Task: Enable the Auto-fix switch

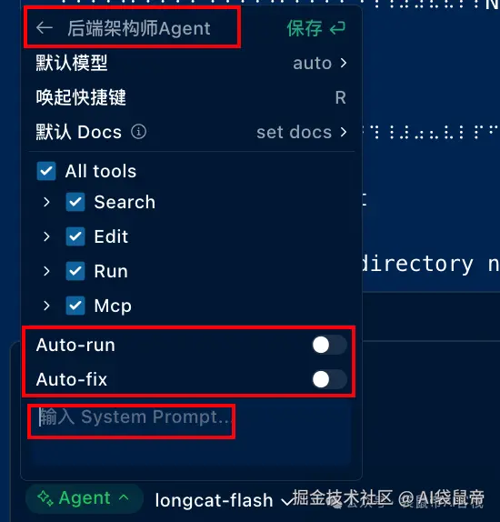Action: click(x=330, y=379)
